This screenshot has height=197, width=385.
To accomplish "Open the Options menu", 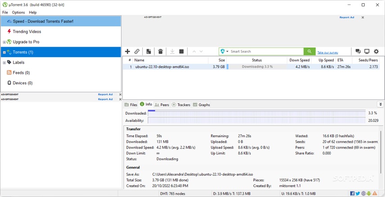I will pos(18,12).
